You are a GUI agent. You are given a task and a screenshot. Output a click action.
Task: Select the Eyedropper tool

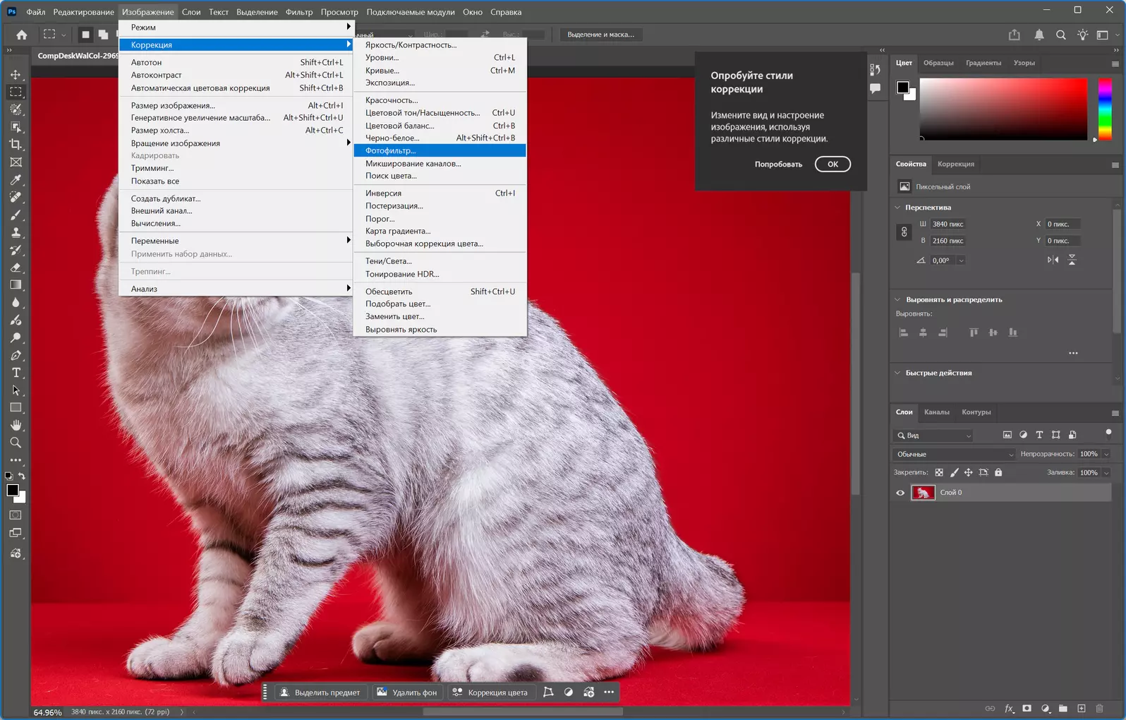click(16, 180)
